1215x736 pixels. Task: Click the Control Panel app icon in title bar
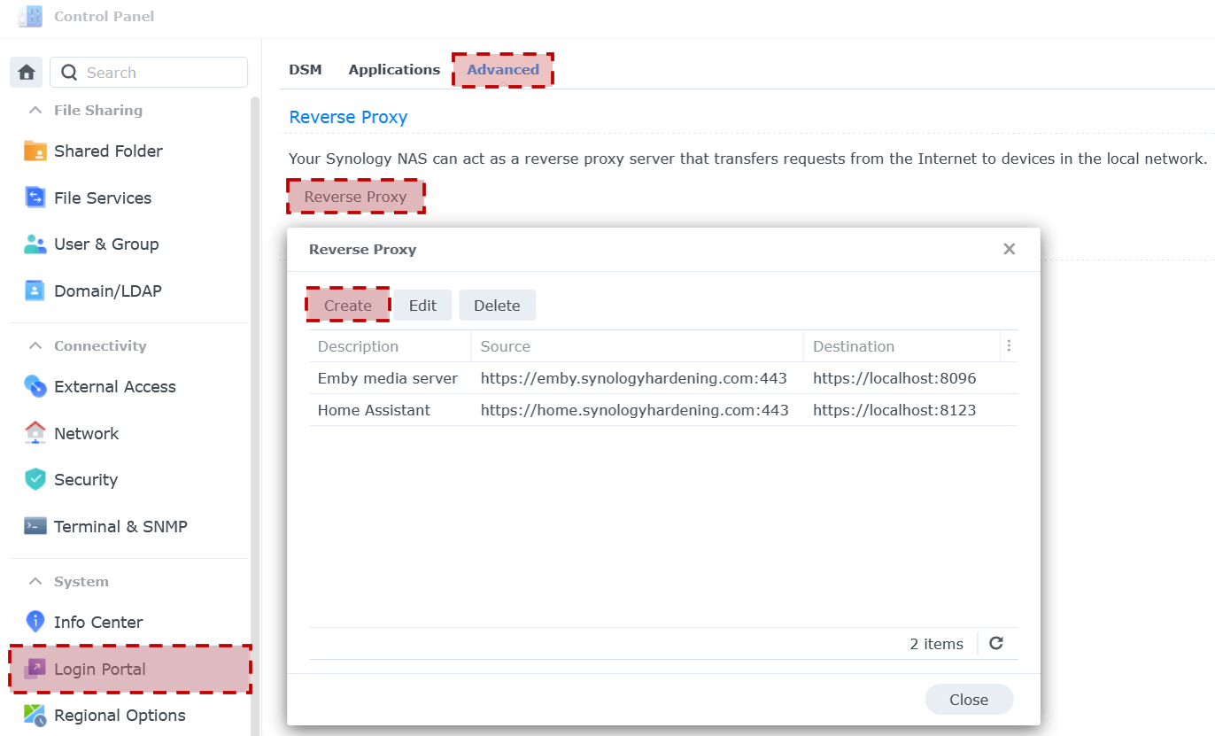coord(30,16)
